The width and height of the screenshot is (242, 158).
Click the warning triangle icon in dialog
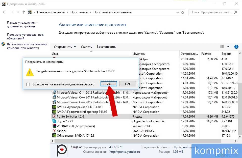pyautogui.click(x=30, y=72)
